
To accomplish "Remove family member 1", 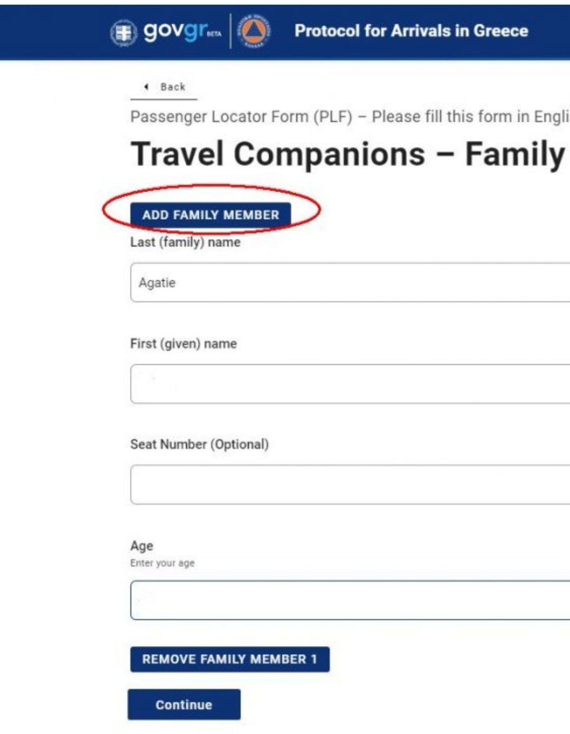I will pyautogui.click(x=230, y=659).
